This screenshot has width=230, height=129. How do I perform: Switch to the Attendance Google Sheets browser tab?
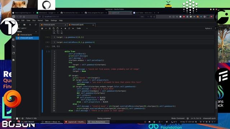(47, 13)
